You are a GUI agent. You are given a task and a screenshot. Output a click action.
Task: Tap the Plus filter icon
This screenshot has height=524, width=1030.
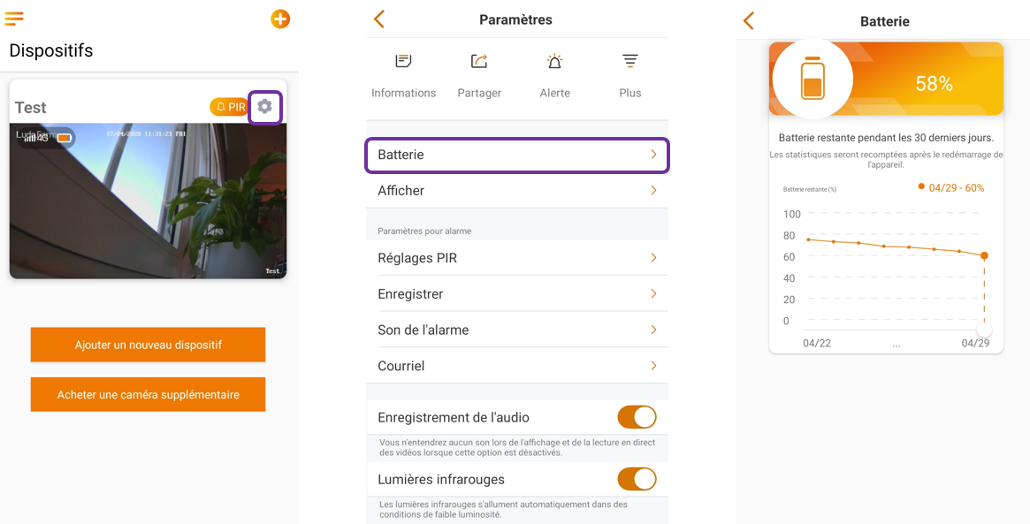[630, 62]
